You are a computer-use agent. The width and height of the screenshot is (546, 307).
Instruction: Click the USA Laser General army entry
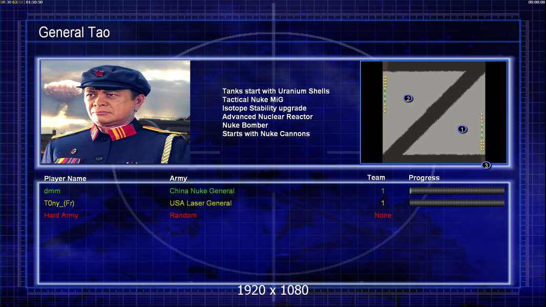click(x=201, y=203)
